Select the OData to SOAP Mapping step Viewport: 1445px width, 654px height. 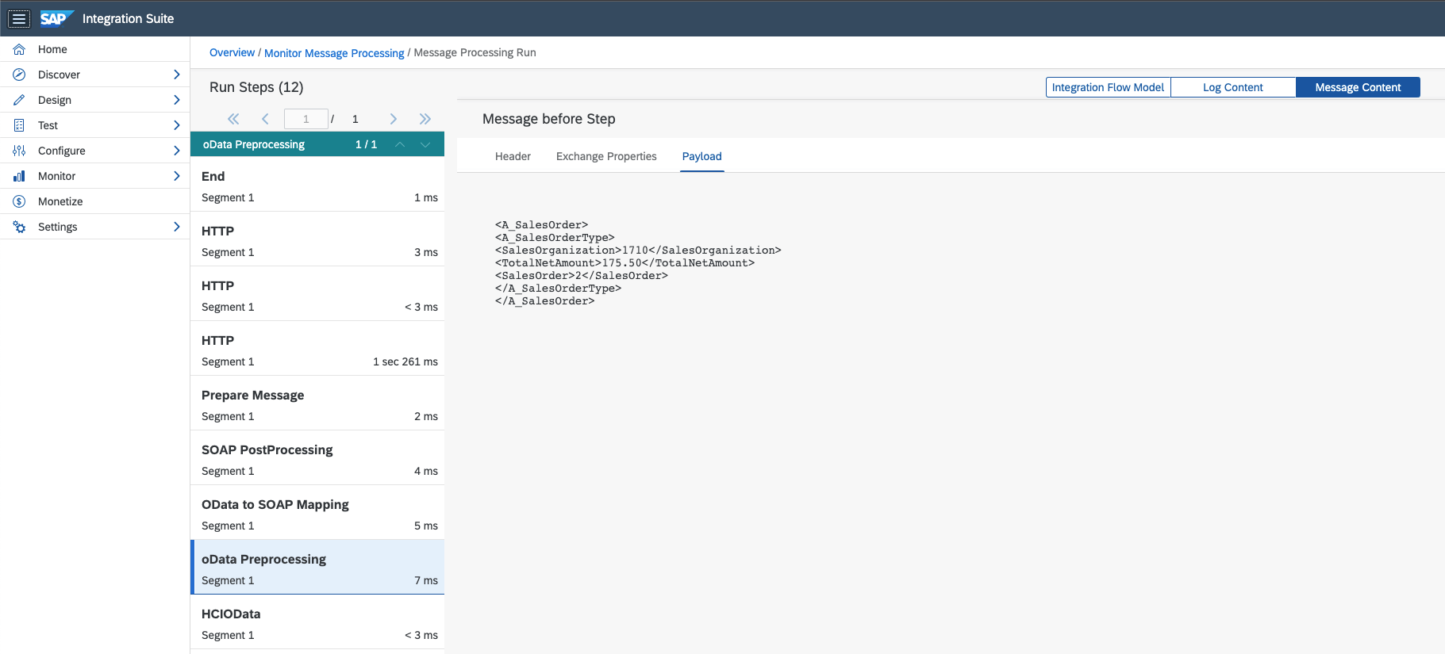tap(317, 513)
